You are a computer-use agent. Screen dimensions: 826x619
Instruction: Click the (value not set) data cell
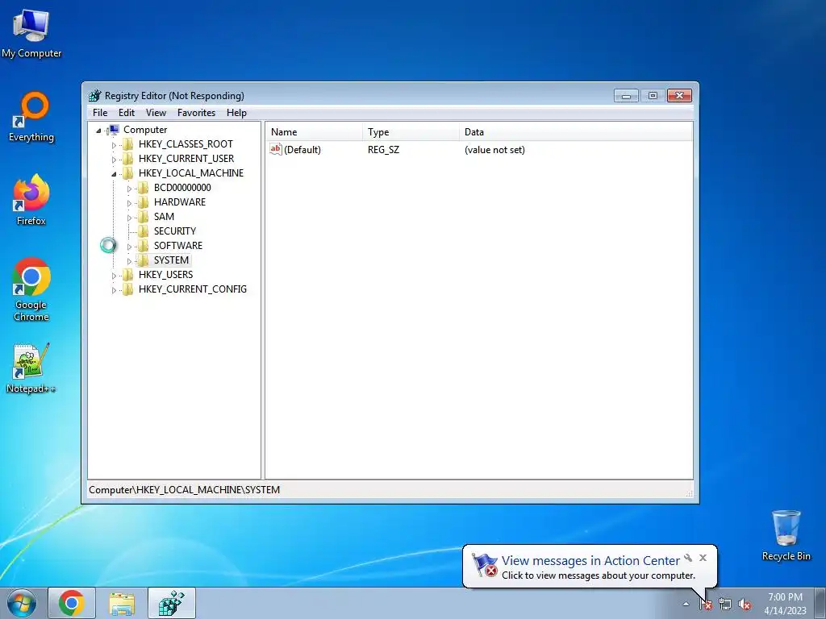click(494, 150)
